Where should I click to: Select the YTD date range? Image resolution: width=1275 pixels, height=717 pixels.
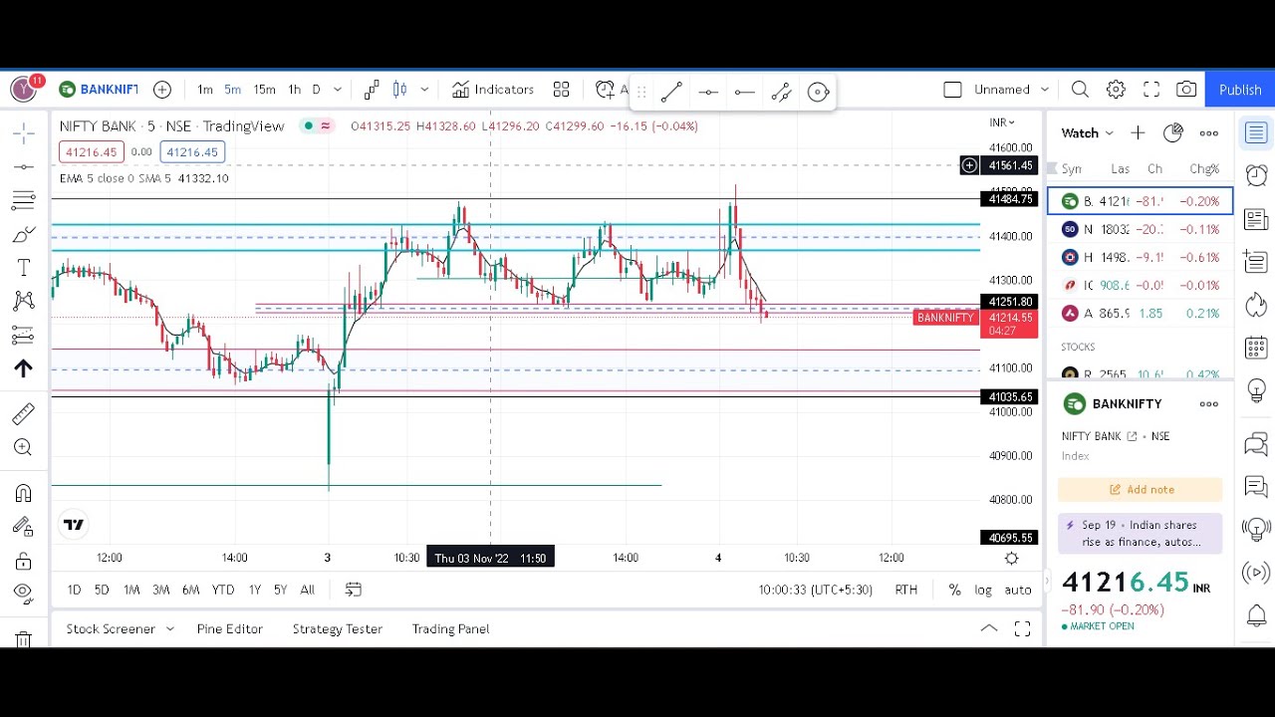click(x=223, y=590)
